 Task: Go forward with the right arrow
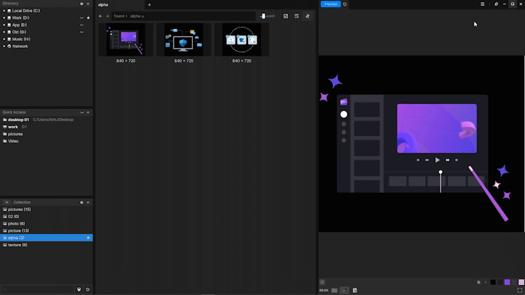coord(108,16)
